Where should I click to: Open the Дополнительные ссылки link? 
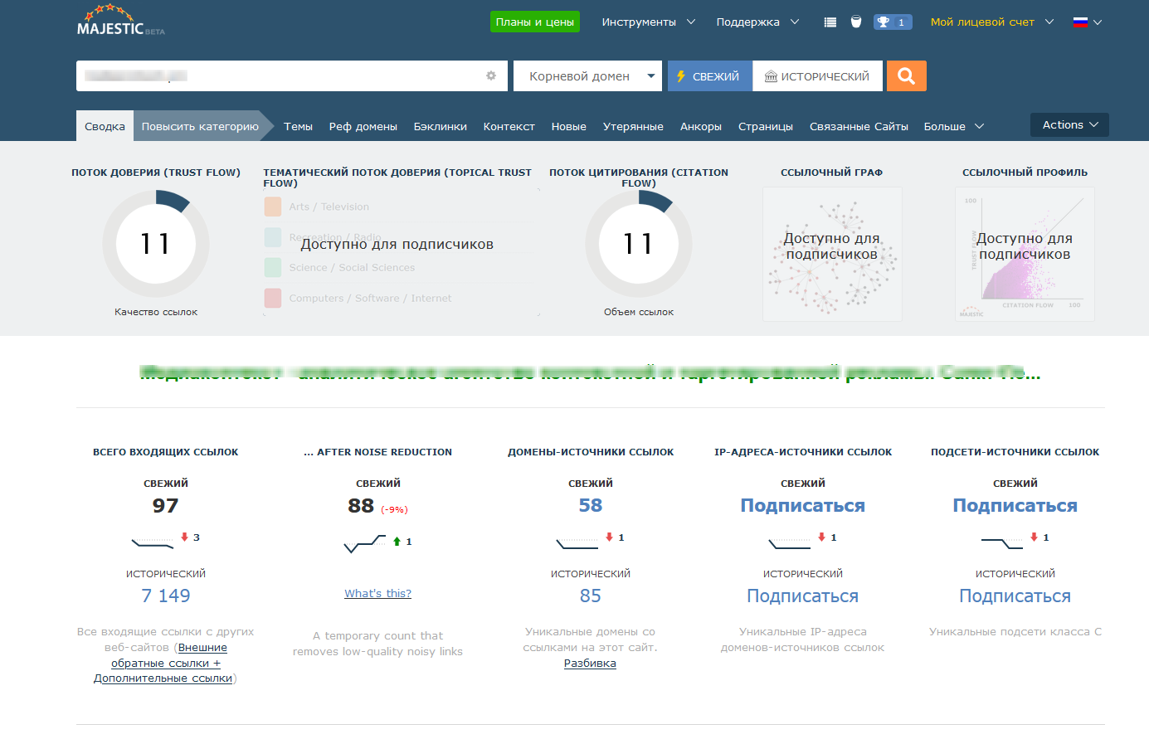pyautogui.click(x=163, y=678)
